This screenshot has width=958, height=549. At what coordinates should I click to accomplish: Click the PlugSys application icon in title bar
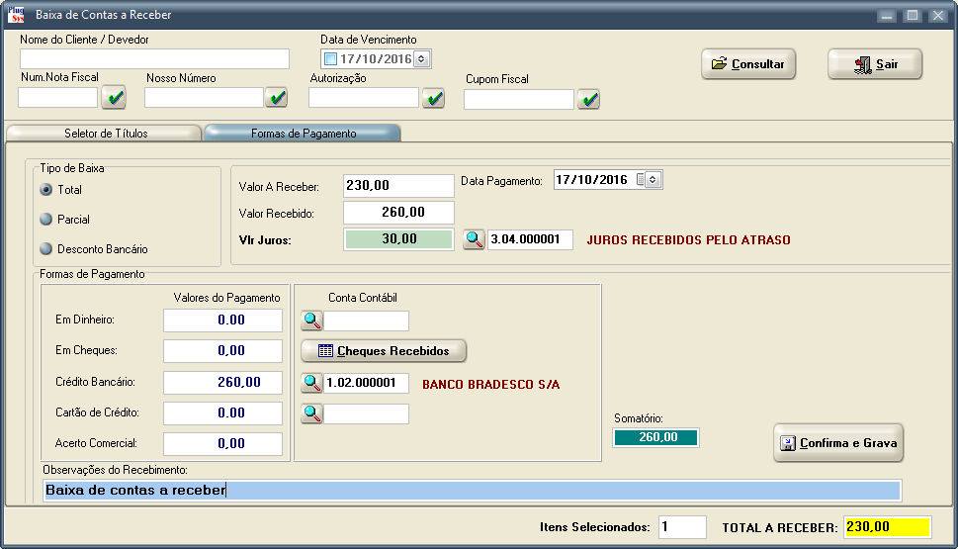click(x=16, y=15)
